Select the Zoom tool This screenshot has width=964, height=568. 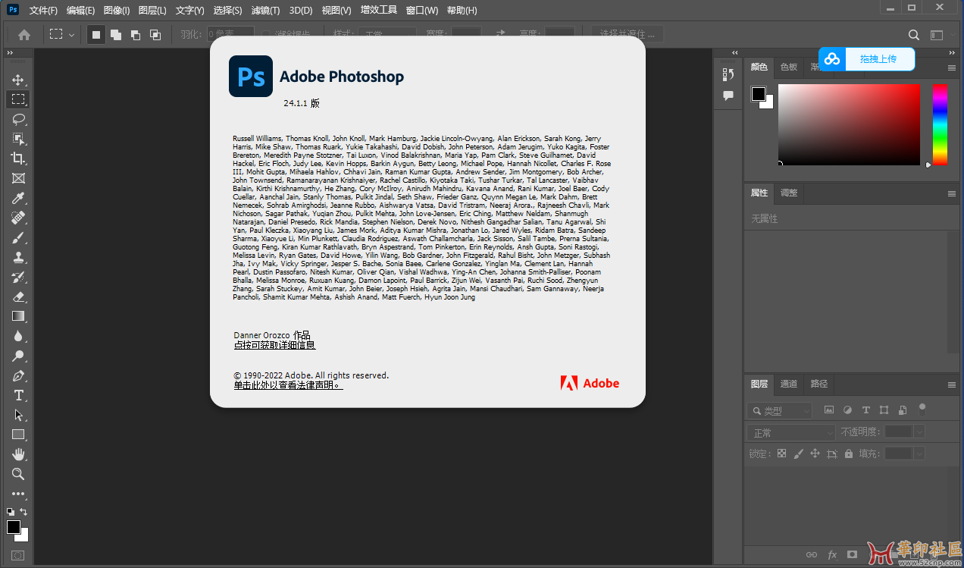(x=17, y=474)
